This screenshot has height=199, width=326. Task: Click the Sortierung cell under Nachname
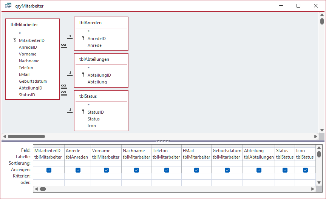(x=136, y=164)
